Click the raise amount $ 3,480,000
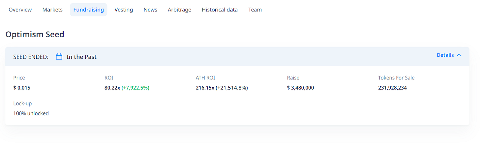Image resolution: width=480 pixels, height=148 pixels. tap(300, 88)
